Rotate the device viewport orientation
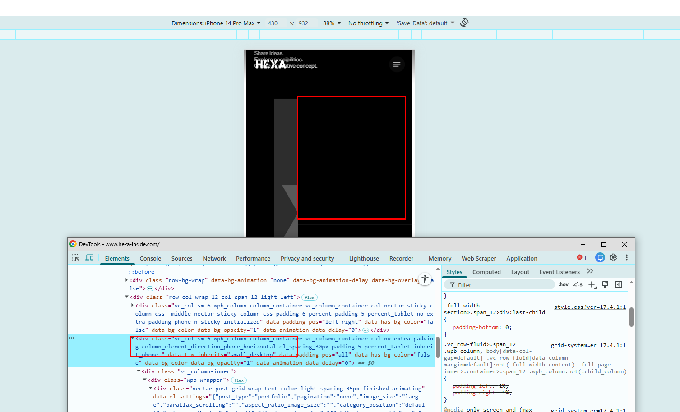680x412 pixels. (x=464, y=23)
